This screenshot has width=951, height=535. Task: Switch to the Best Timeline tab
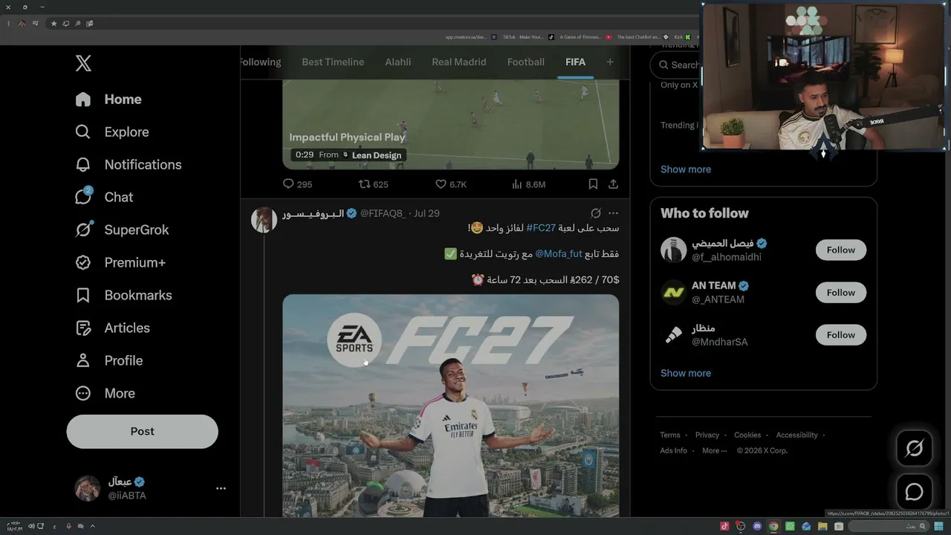(333, 62)
